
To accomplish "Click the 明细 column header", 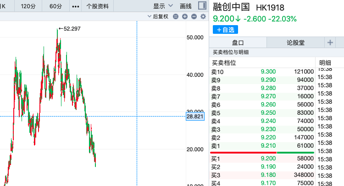I will click(325, 63).
